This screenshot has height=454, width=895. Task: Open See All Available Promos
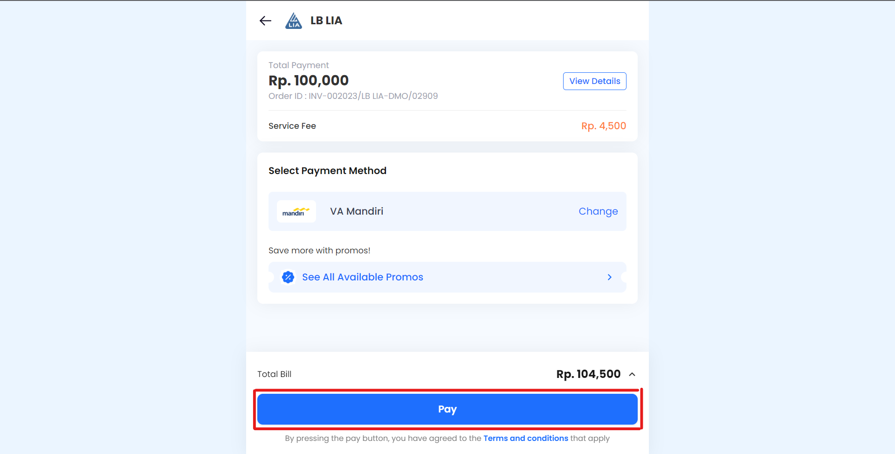[362, 277]
